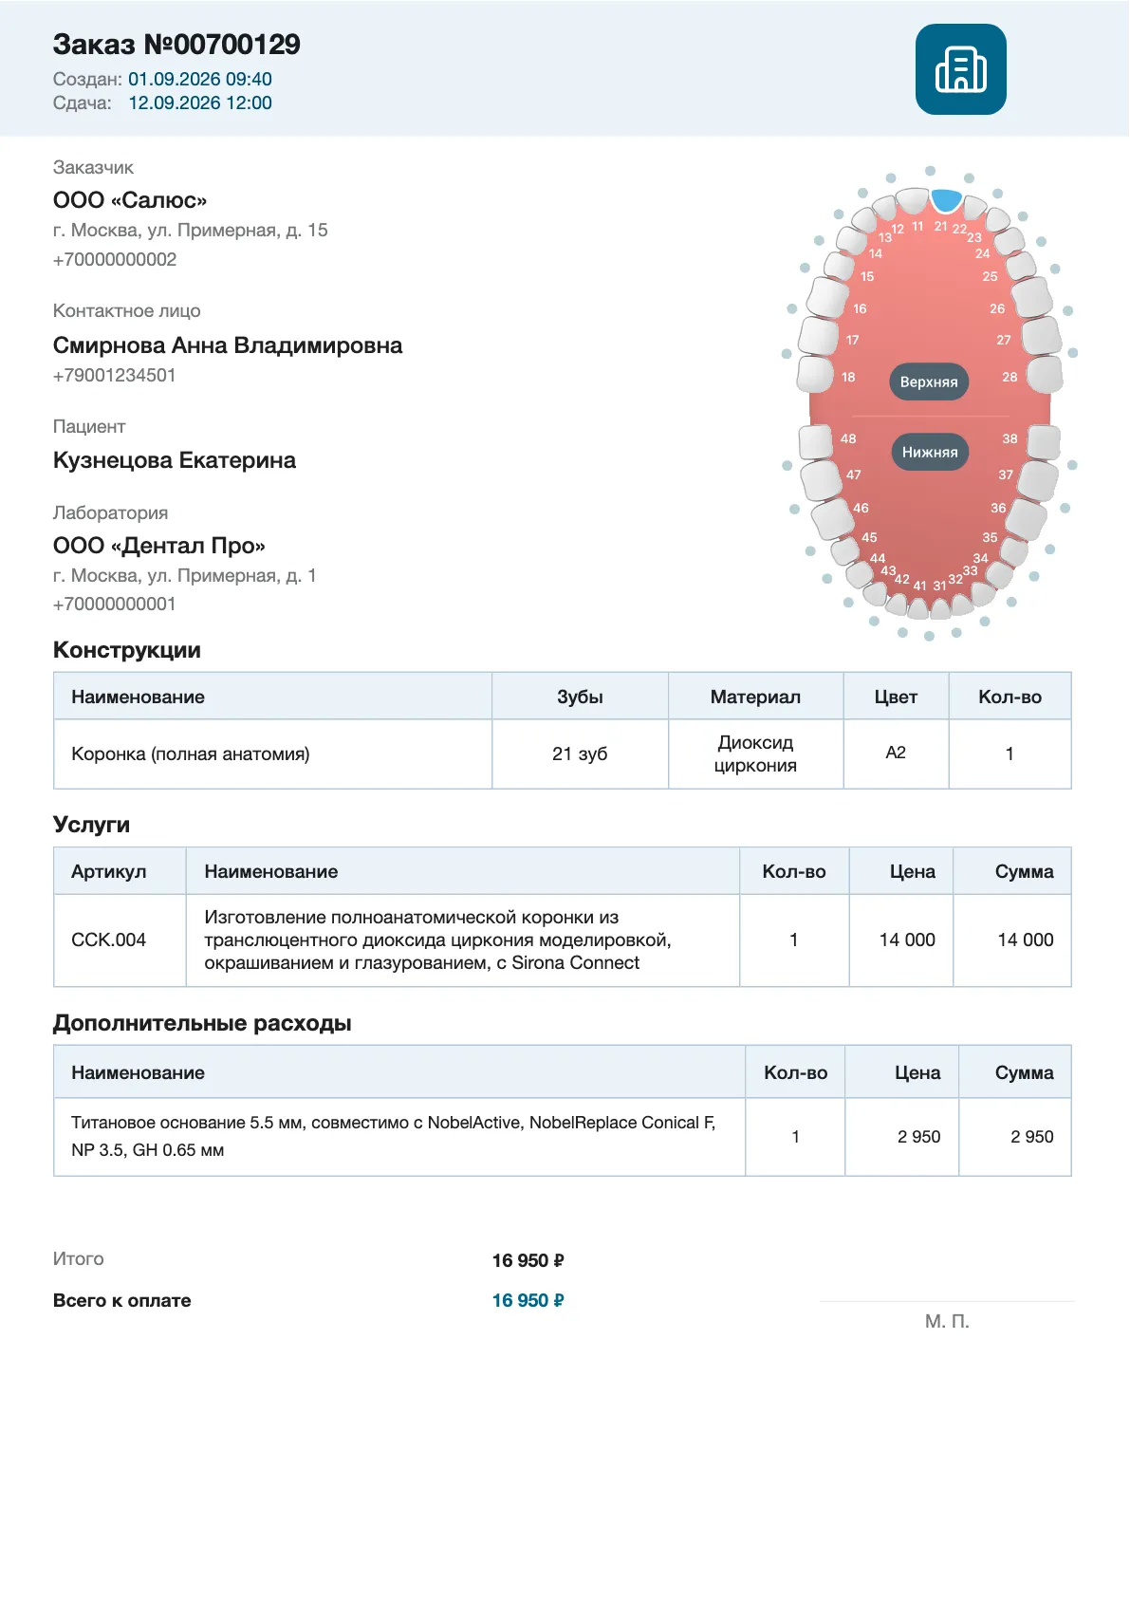
Task: Click Итого amount 16 950 ₽
Action: pos(528,1260)
